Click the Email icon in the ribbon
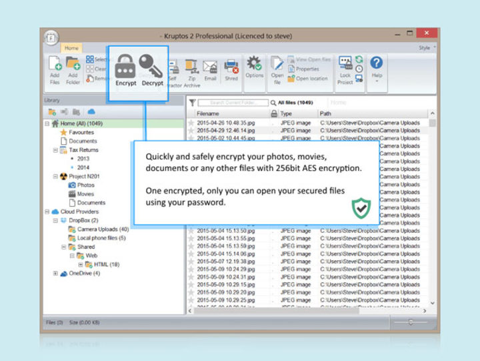Image resolution: width=480 pixels, height=361 pixels. coord(210,69)
